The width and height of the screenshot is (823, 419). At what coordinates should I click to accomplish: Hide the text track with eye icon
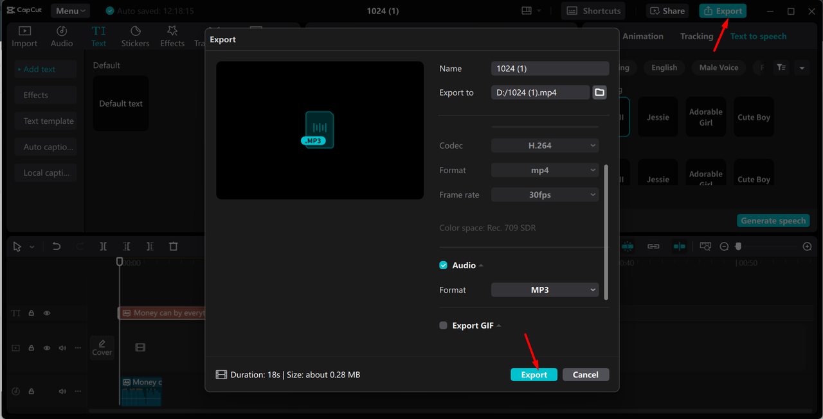(47, 313)
